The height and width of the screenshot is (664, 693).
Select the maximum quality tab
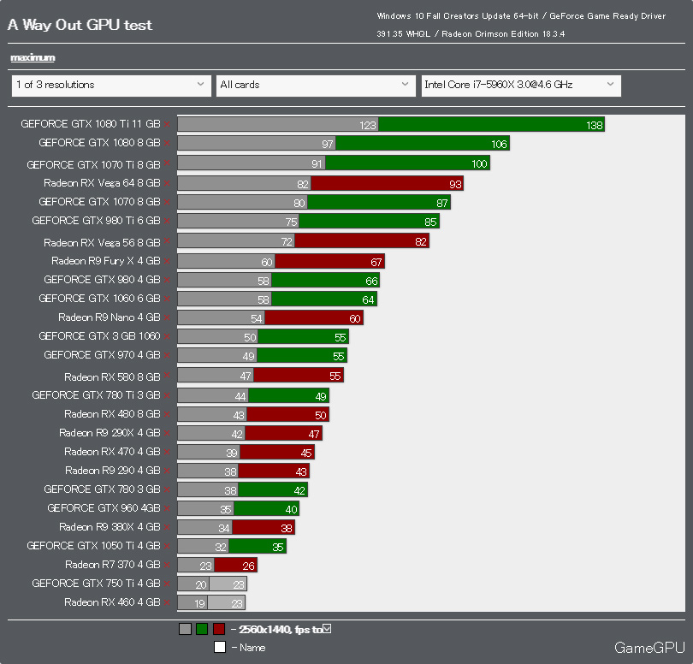33,57
